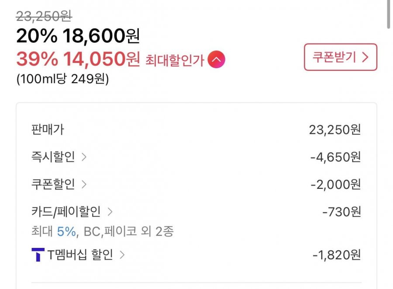Select the 카드/페이할인 label

tap(66, 212)
